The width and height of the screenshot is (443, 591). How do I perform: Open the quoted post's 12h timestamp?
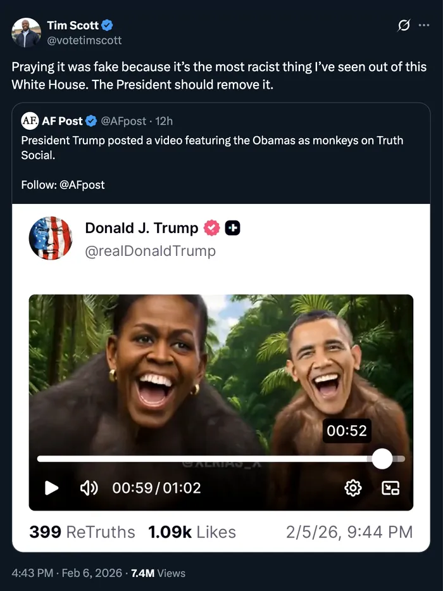(164, 120)
